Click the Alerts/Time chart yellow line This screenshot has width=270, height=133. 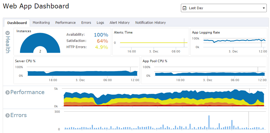click(154, 43)
